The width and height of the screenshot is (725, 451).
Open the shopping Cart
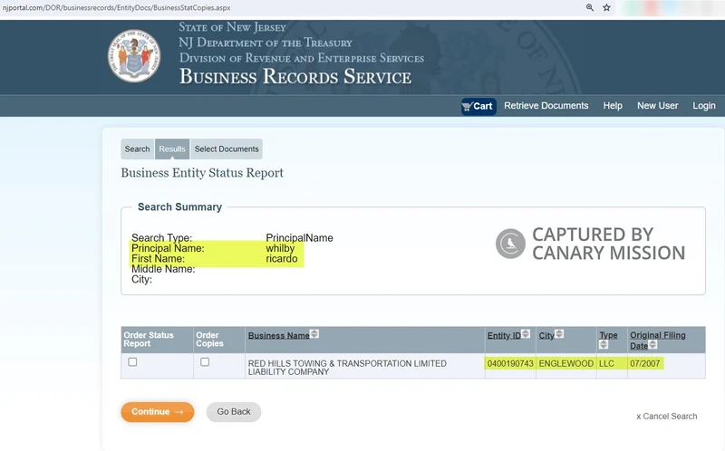click(478, 106)
